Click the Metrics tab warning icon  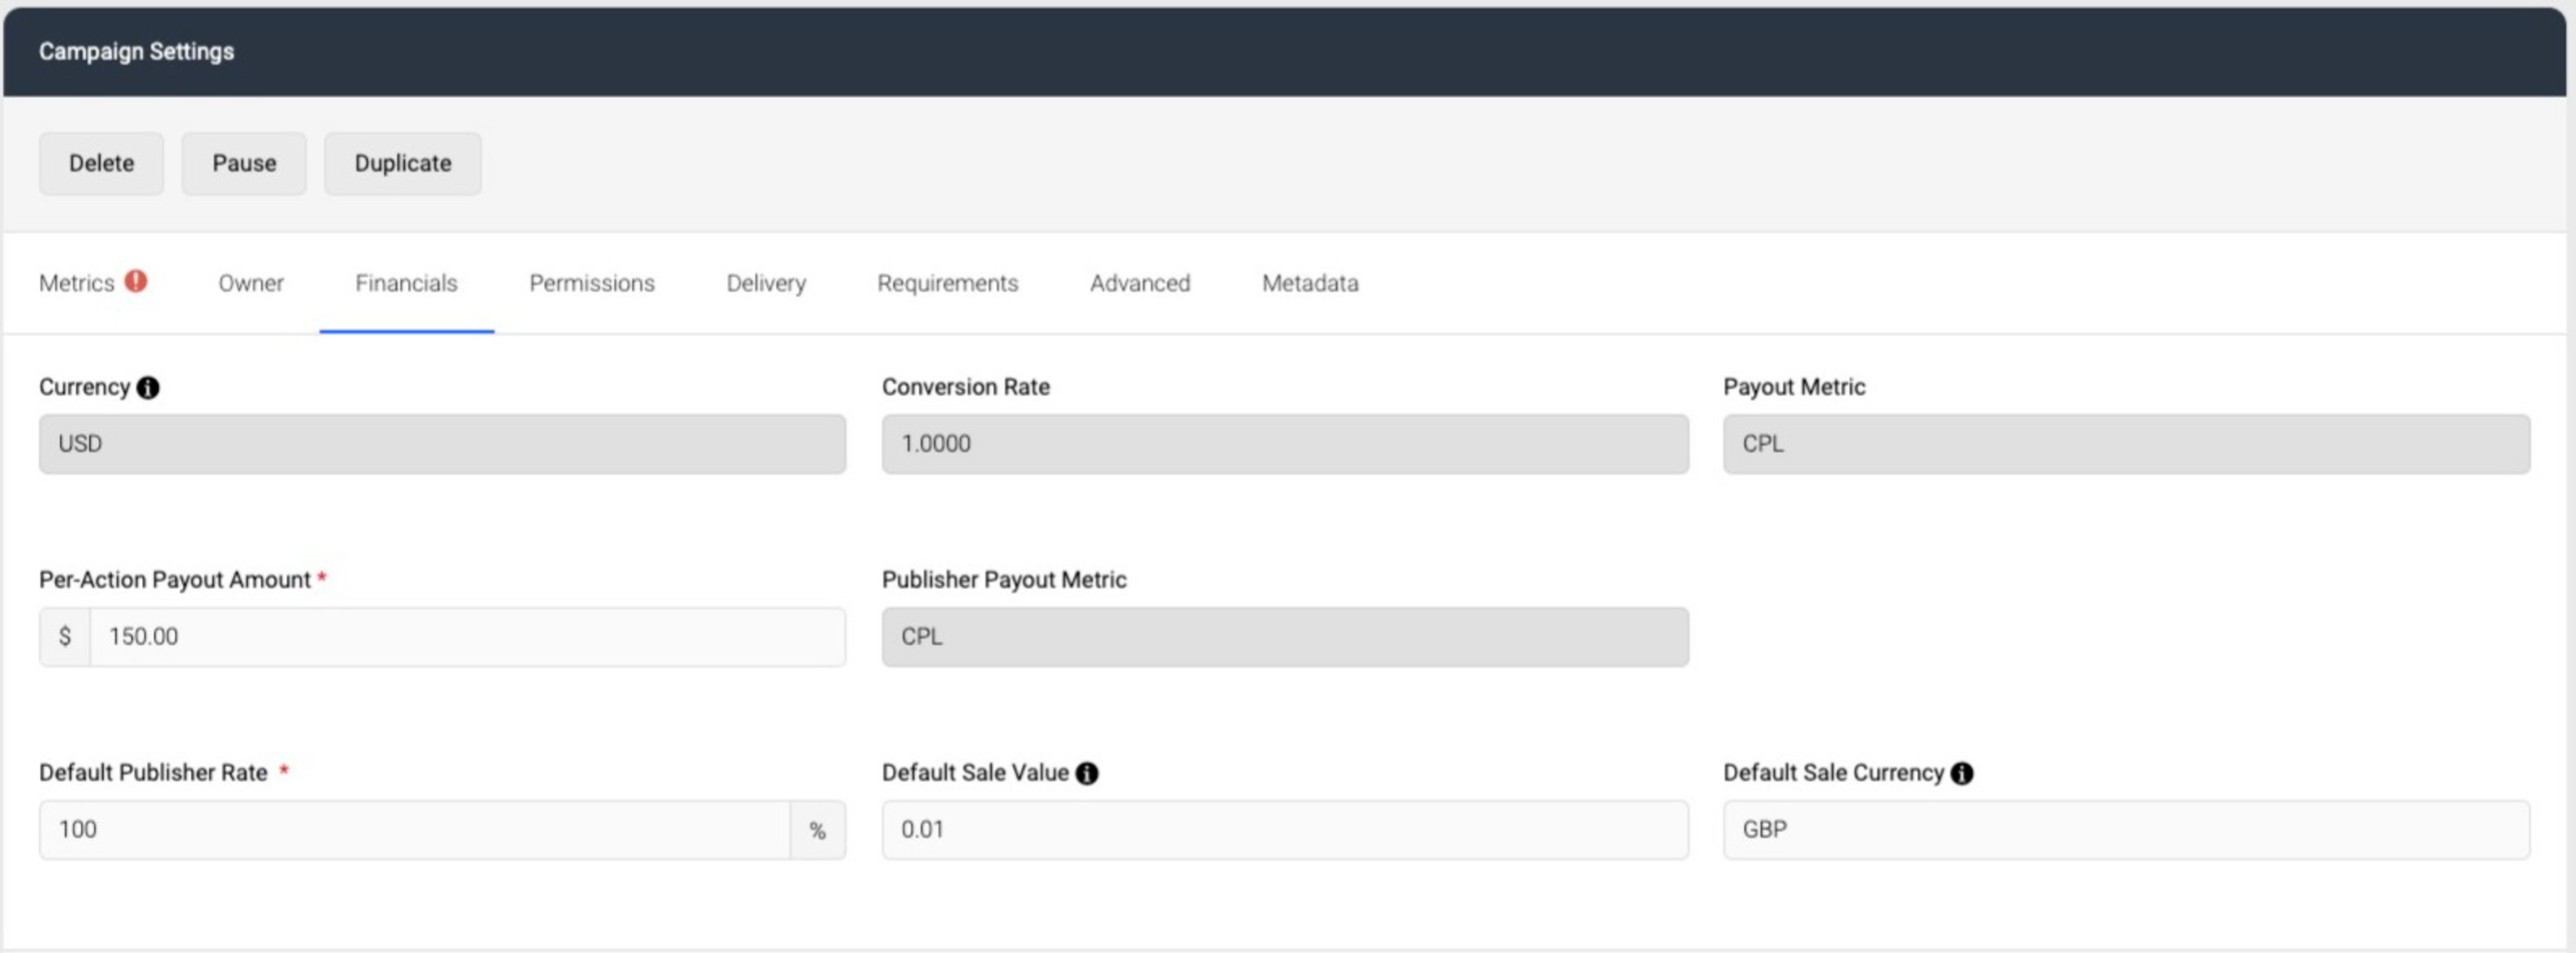click(136, 282)
